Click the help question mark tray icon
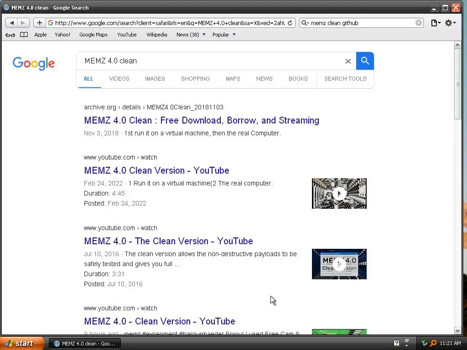Viewport: 467px width, 350px height. click(396, 343)
